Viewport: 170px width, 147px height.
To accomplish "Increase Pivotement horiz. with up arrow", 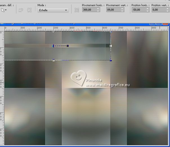I will [98, 9].
